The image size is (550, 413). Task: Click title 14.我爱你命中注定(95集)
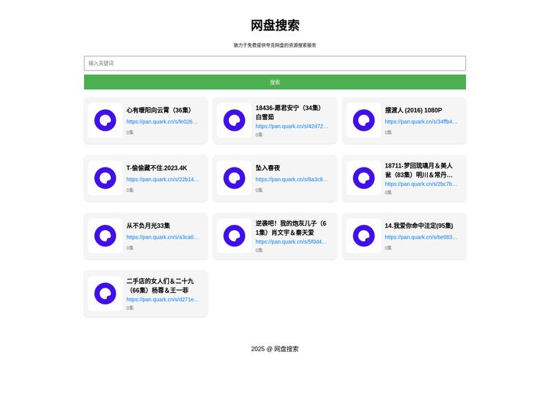[419, 226]
